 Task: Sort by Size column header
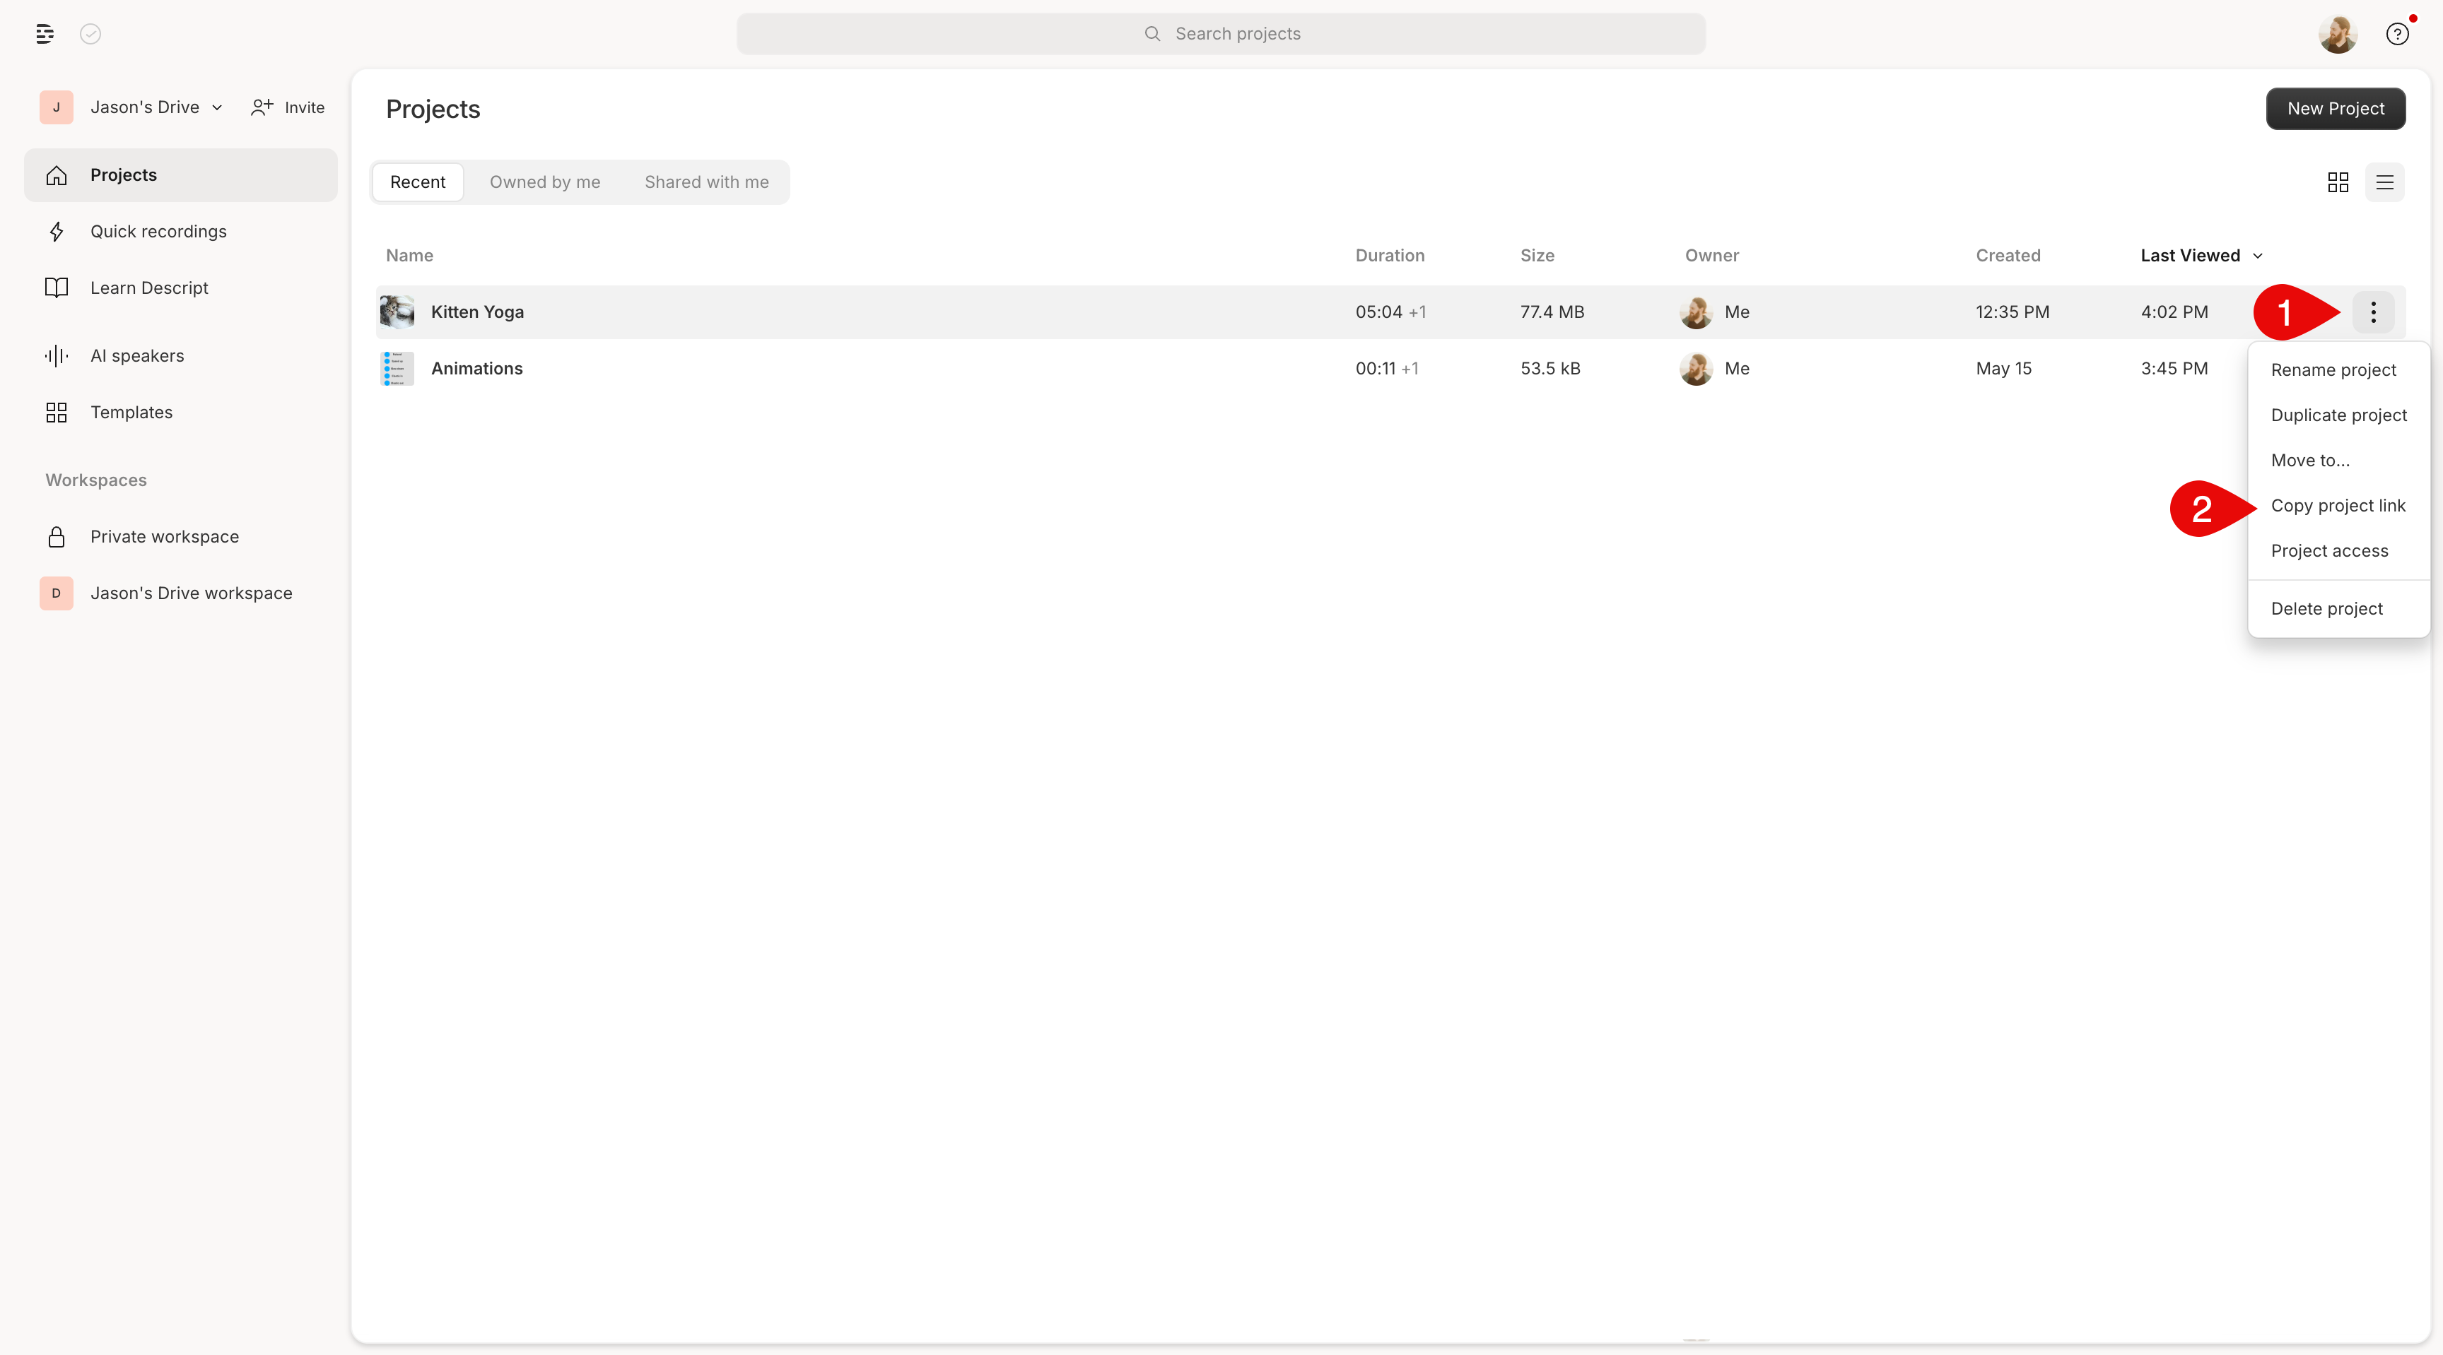(x=1537, y=256)
